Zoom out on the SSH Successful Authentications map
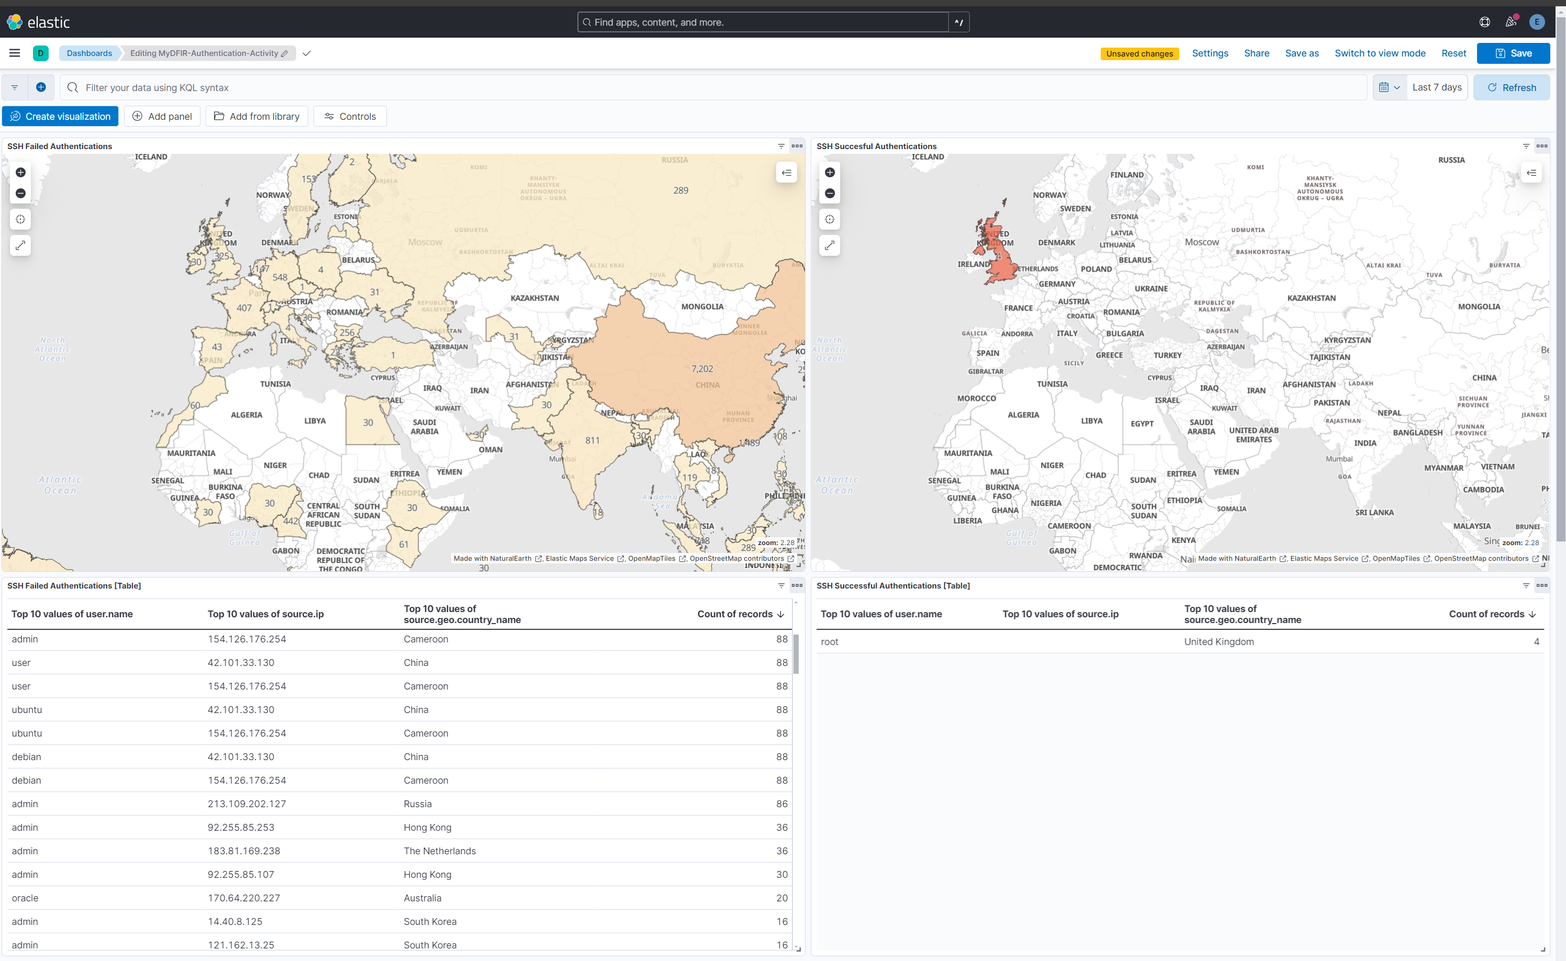Viewport: 1566px width, 961px height. [x=829, y=193]
